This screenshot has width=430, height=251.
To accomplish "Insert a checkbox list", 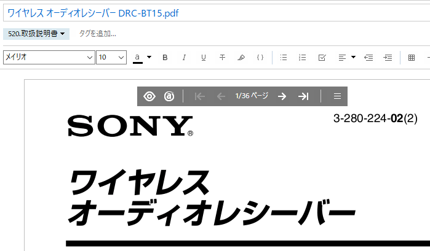I will click(322, 58).
